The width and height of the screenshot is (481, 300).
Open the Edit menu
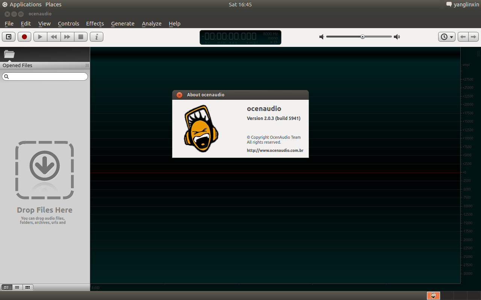click(26, 24)
